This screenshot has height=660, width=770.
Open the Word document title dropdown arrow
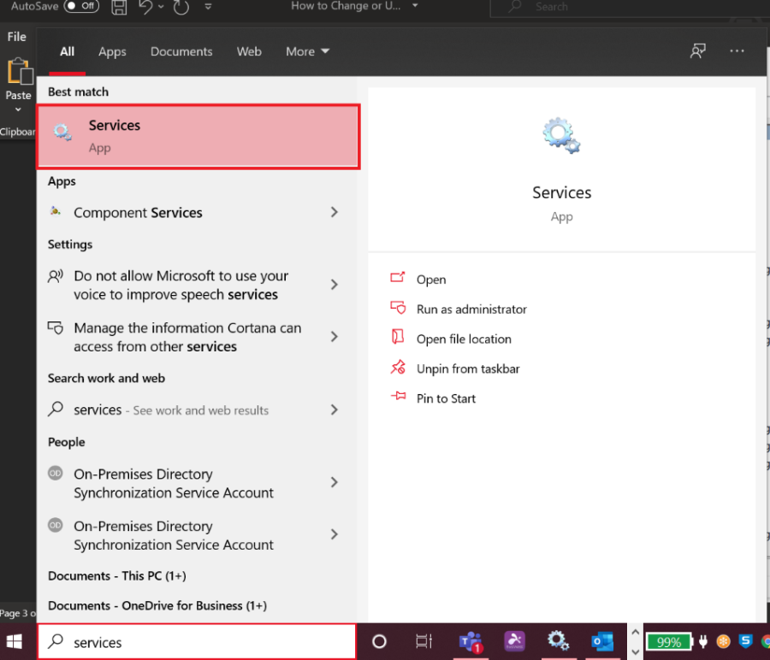[x=415, y=6]
